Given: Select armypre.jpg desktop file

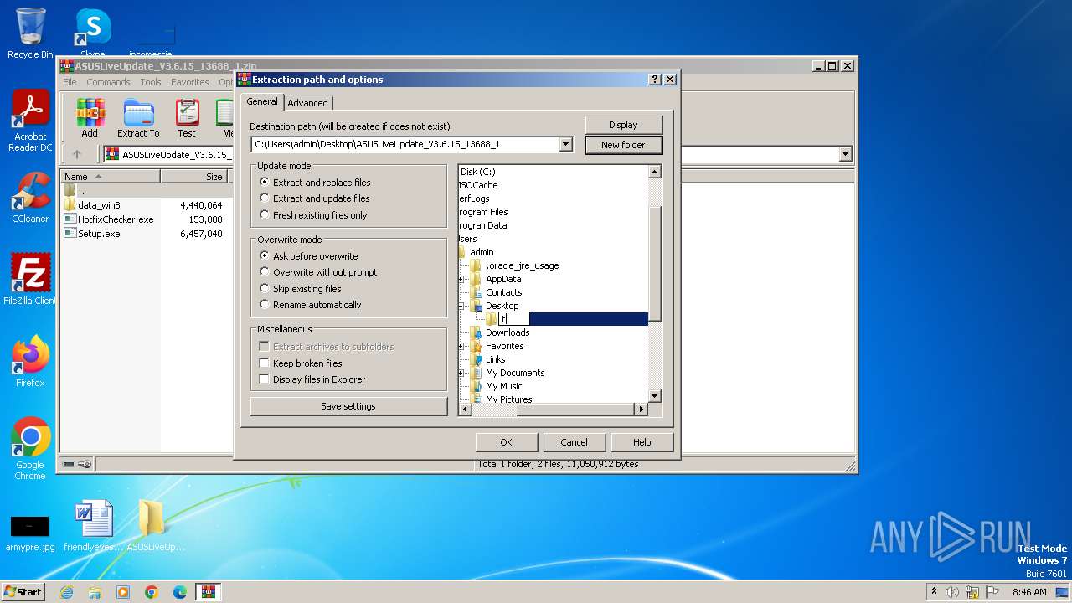Looking at the screenshot, I should coord(30,533).
